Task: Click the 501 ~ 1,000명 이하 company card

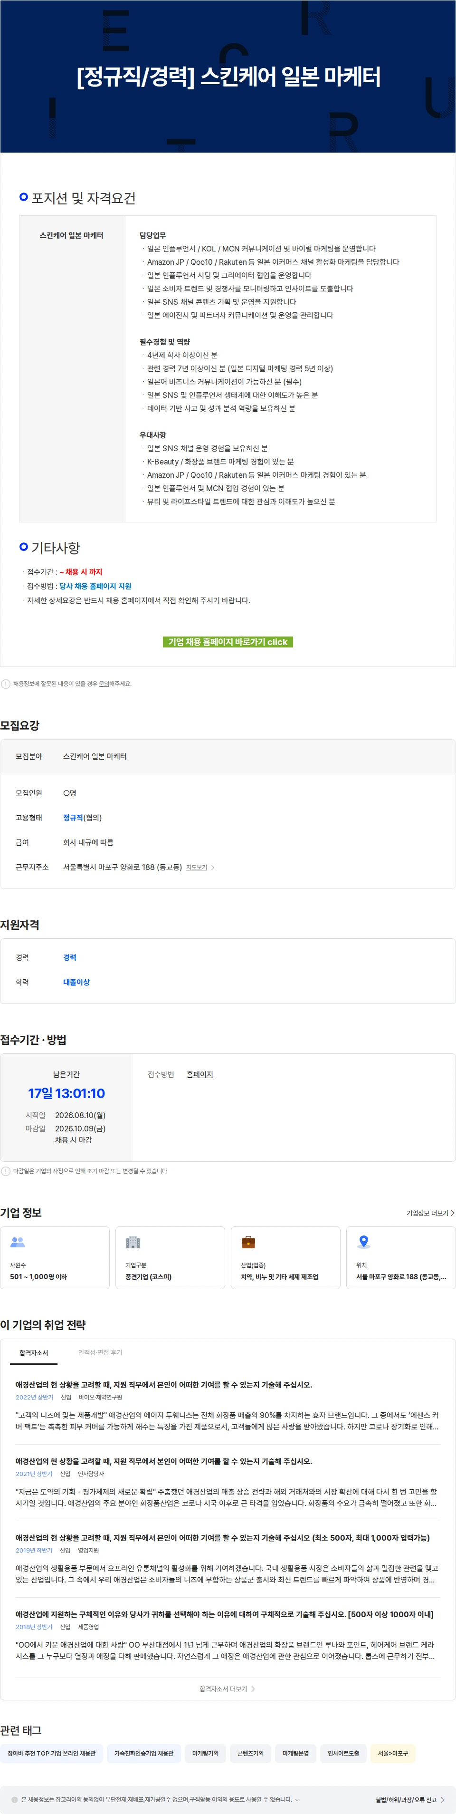Action: [55, 1258]
